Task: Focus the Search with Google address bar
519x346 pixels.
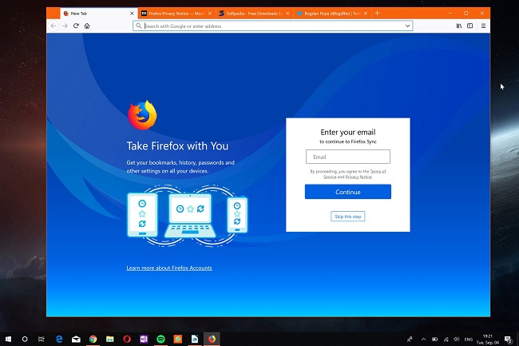Action: point(271,26)
